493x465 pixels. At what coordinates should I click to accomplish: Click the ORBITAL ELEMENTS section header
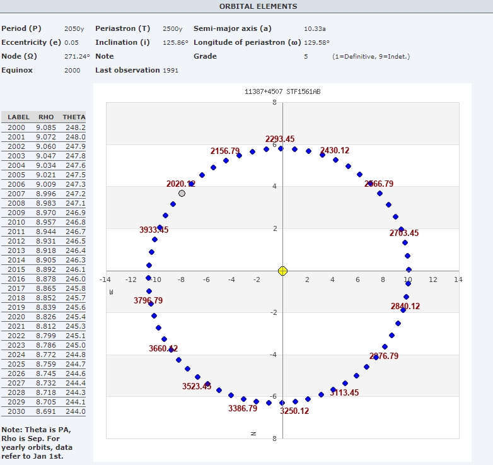(x=258, y=6)
